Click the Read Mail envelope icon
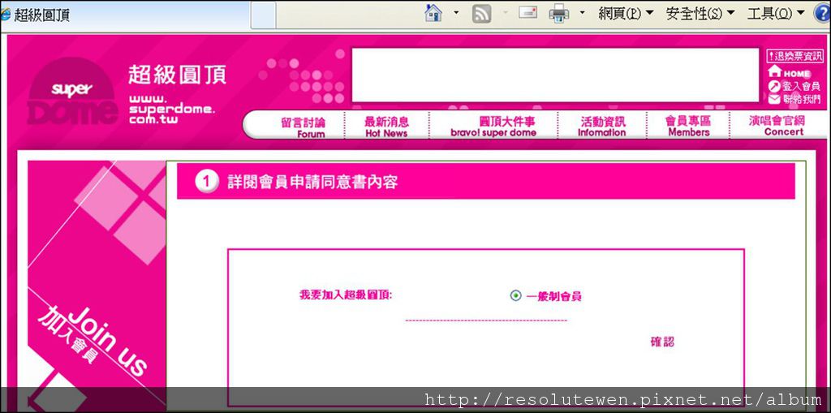Viewport: 831px width, 413px height. pos(527,13)
